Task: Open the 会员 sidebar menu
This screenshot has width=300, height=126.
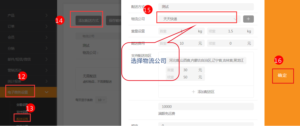Action: click(28, 37)
